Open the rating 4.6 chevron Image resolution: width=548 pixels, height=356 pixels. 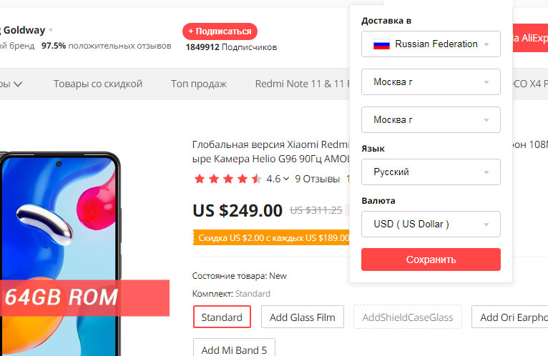click(286, 179)
